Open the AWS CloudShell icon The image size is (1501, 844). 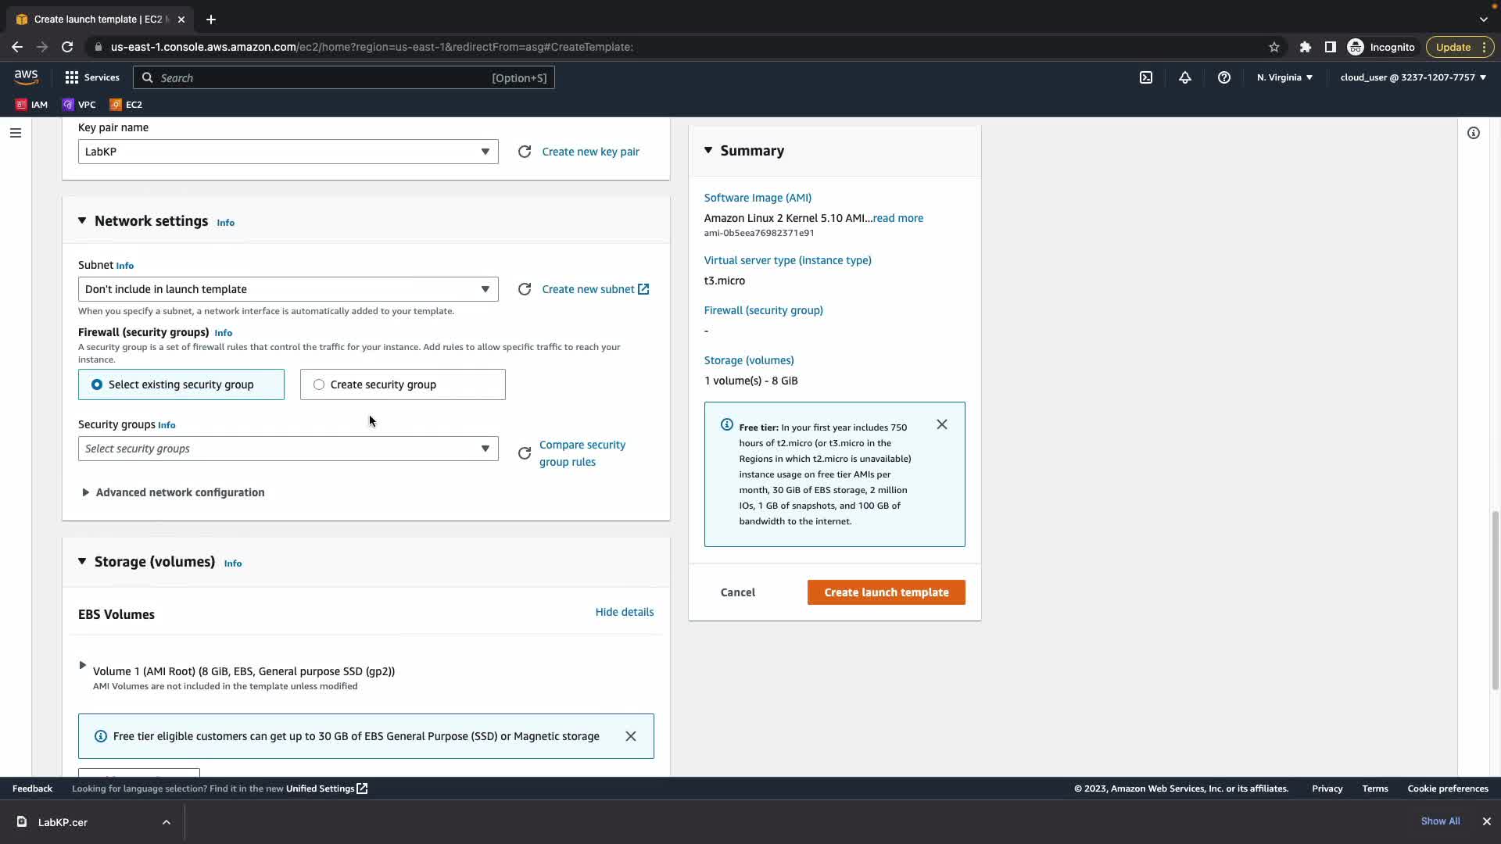[x=1146, y=77]
